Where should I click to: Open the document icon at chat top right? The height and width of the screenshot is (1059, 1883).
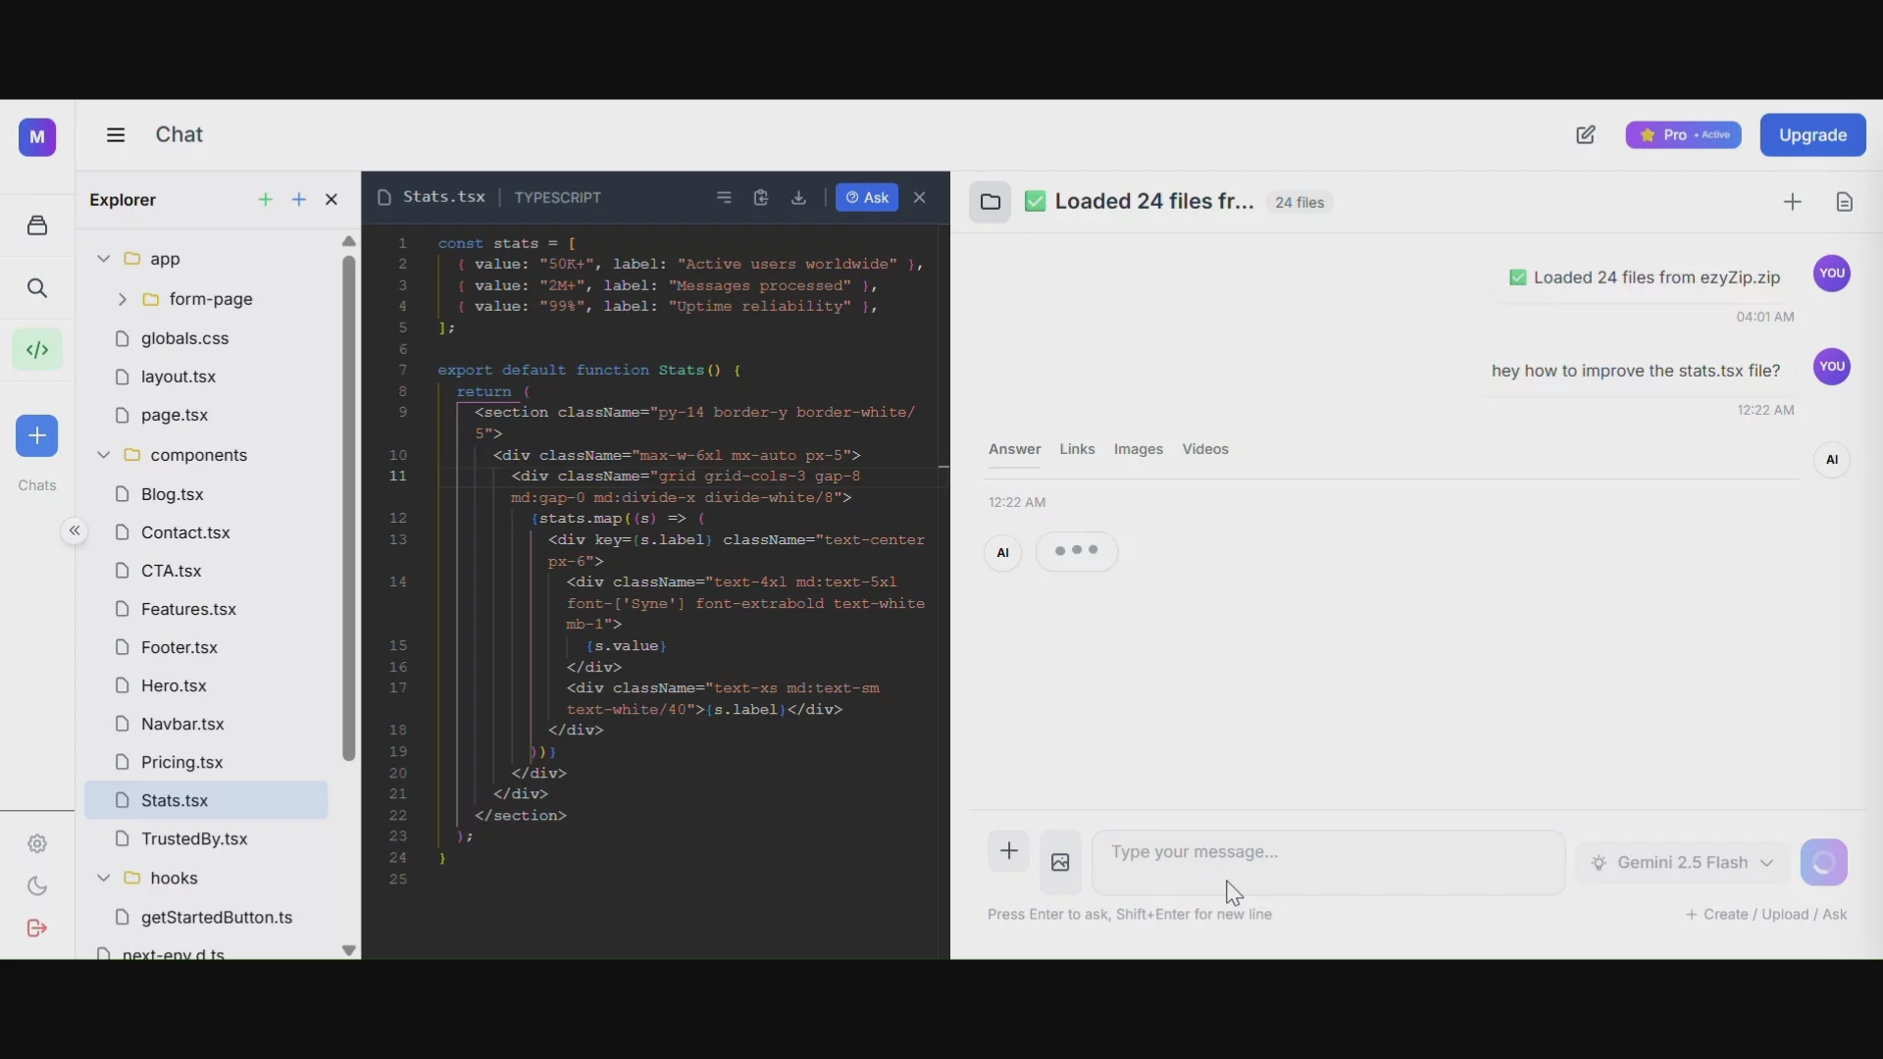[1845, 202]
